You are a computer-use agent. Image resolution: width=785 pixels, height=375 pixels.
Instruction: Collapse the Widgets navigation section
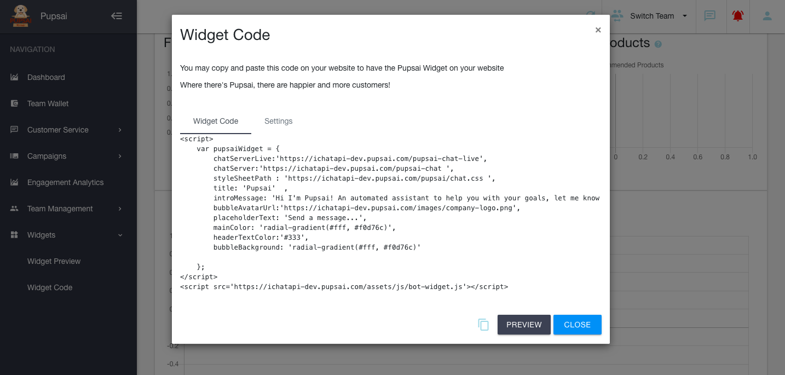(120, 235)
